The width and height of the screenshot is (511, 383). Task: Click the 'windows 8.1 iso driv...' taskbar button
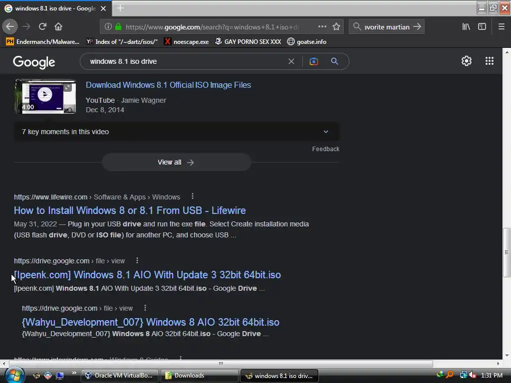click(279, 376)
